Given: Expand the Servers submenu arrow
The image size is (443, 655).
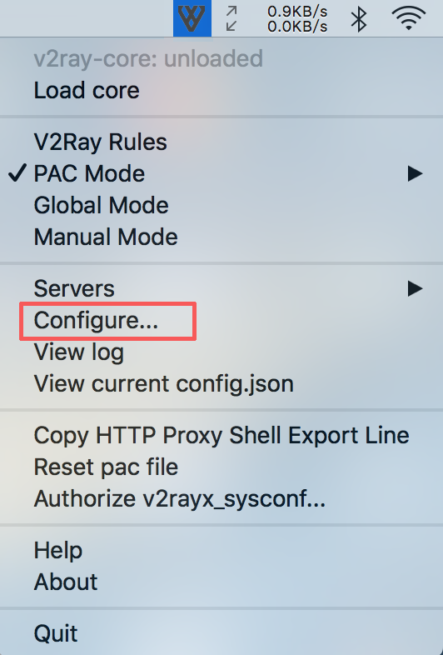Looking at the screenshot, I should click(x=415, y=288).
